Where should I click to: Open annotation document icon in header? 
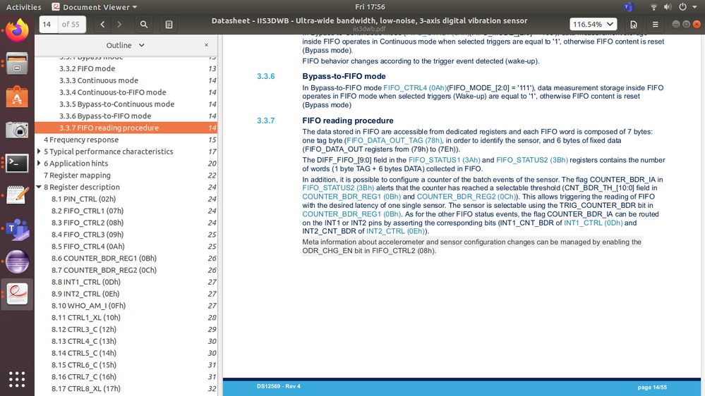[634, 24]
